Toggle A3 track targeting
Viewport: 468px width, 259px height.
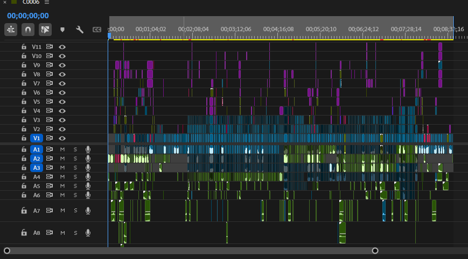click(x=37, y=168)
